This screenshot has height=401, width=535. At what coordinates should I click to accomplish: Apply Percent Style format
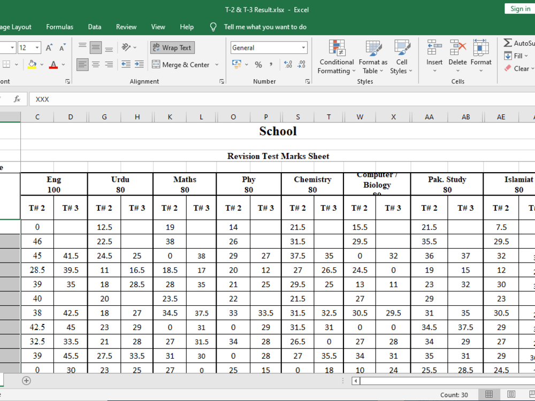pyautogui.click(x=258, y=65)
